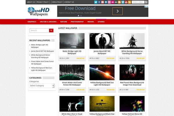Open recent link Yellow Background Red Sun Light
This screenshot has width=174, height=116.
(41, 69)
